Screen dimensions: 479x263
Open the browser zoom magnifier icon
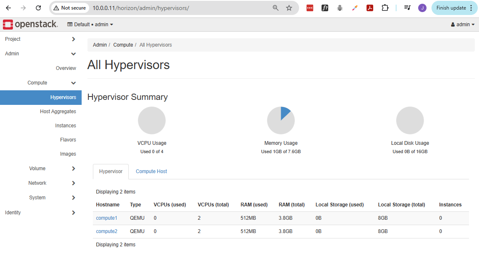(x=275, y=8)
